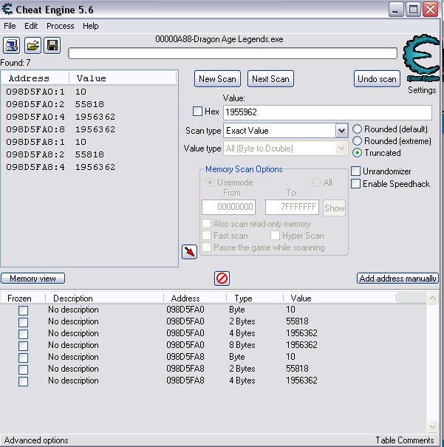444x447 pixels.
Task: Click the red no-entry clear list icon
Action: point(222,279)
